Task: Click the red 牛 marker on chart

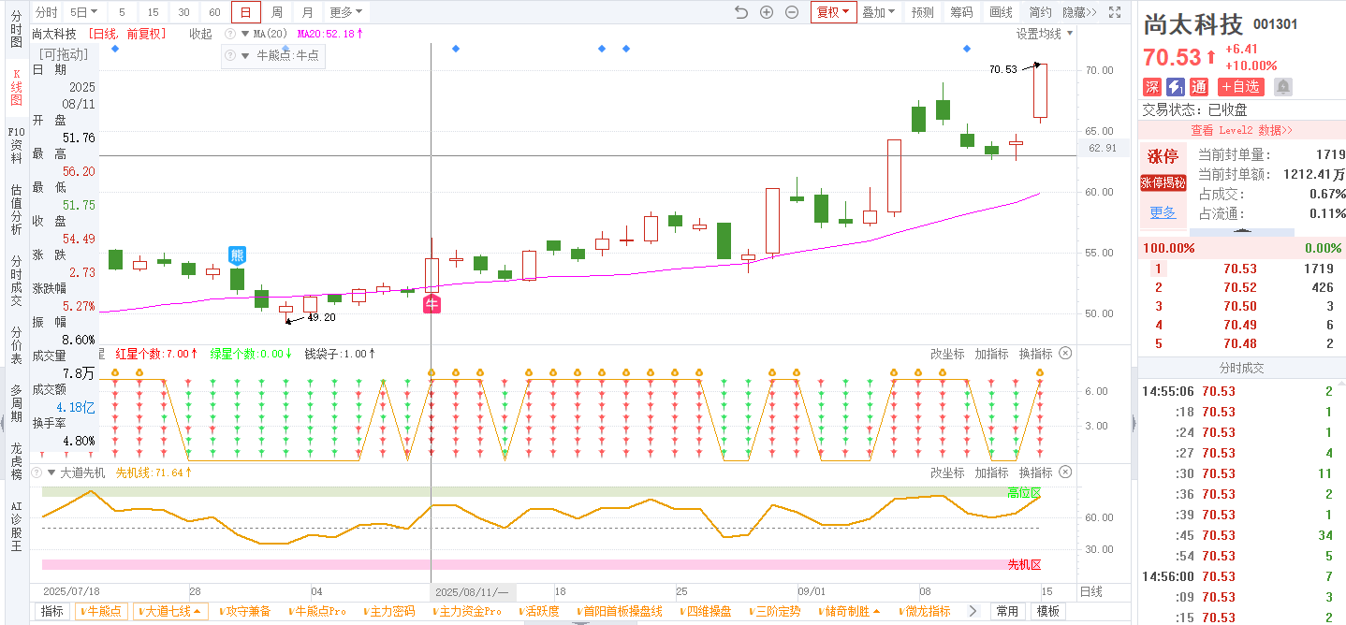Action: (432, 303)
